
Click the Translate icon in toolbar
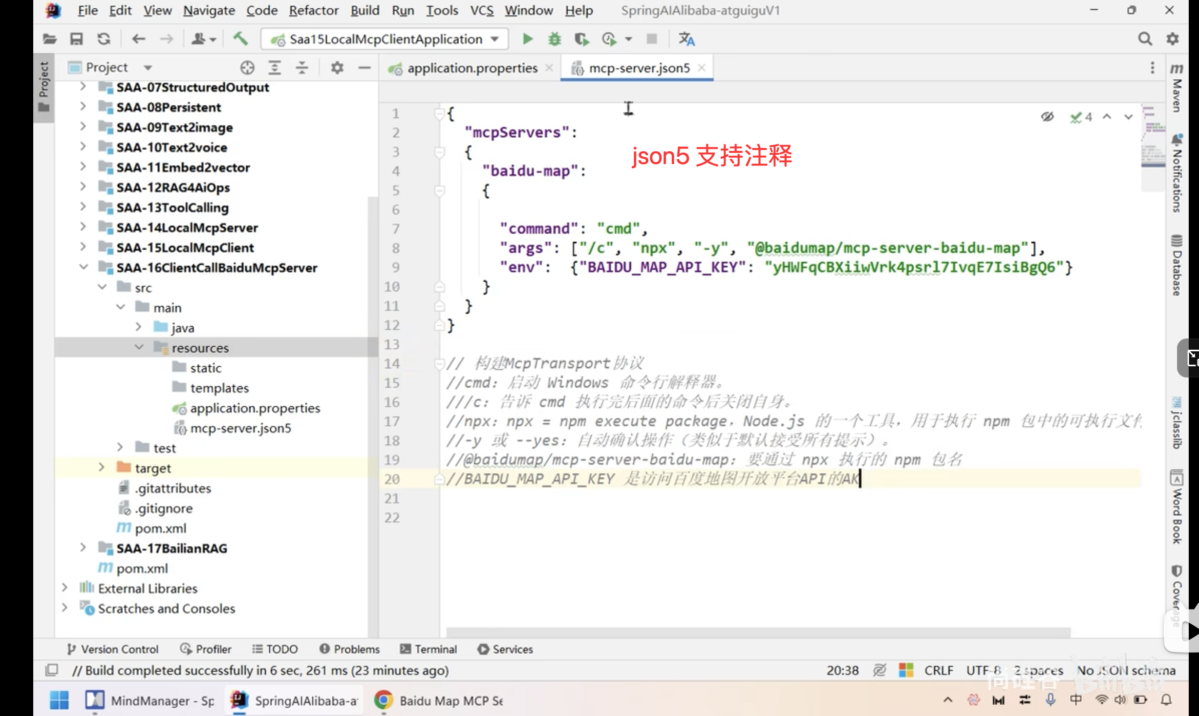pos(686,39)
